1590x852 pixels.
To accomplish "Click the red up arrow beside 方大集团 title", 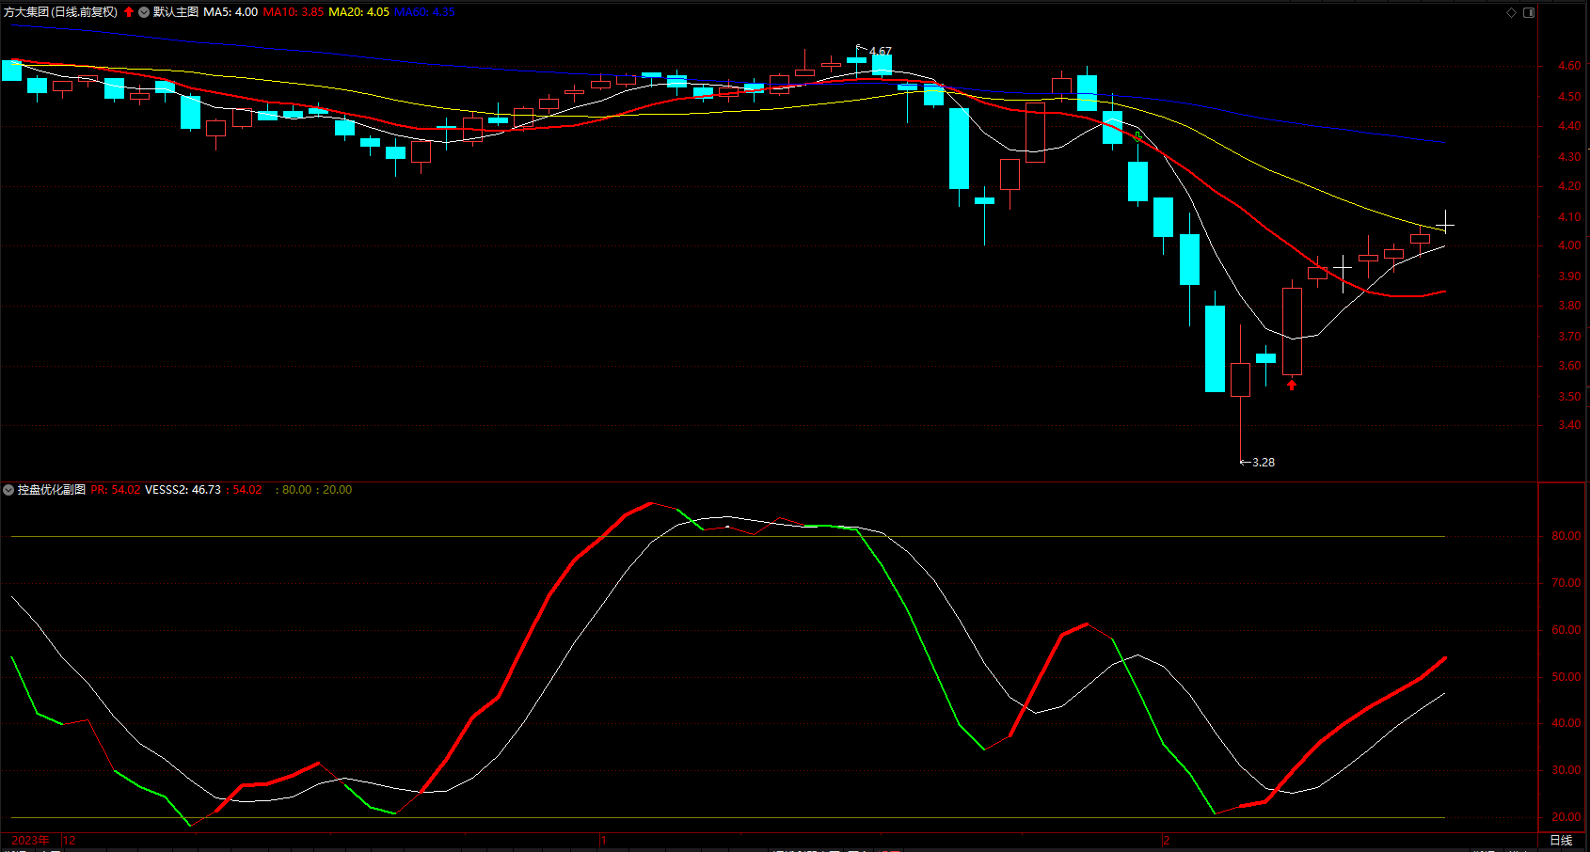I will [129, 12].
